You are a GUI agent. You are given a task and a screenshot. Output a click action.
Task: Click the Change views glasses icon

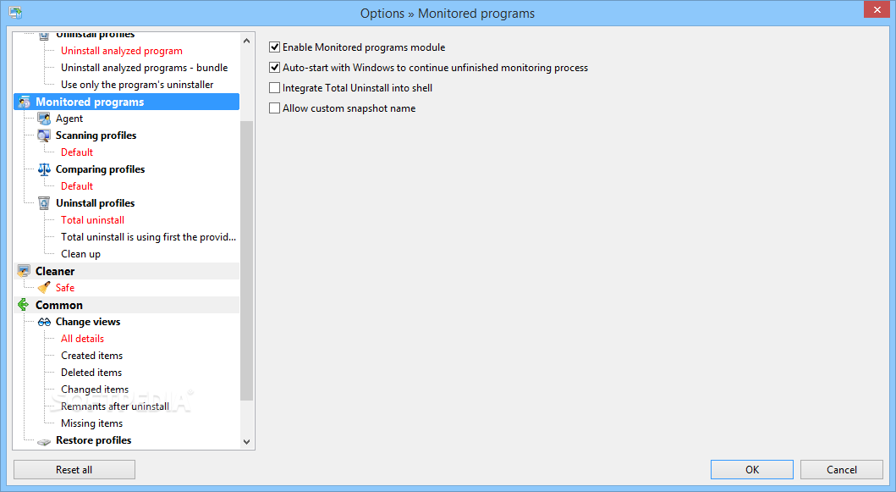pos(44,322)
